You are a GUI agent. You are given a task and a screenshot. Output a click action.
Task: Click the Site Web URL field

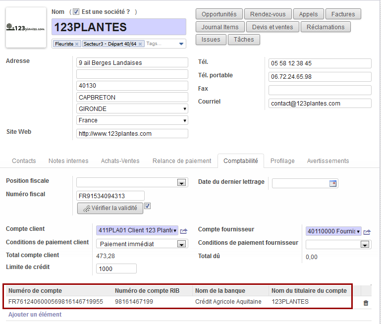tap(132, 134)
